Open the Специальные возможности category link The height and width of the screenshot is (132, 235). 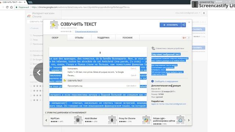[86, 32]
